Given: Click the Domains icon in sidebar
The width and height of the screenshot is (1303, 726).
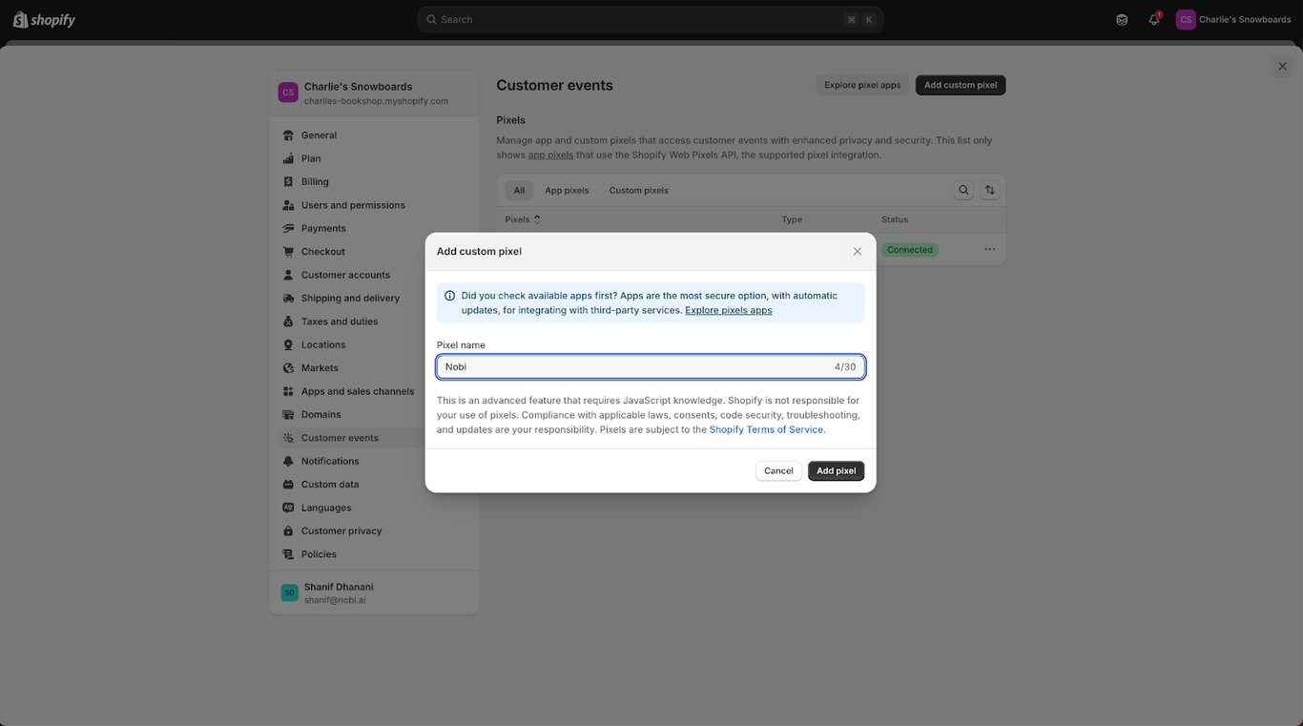Looking at the screenshot, I should (x=288, y=415).
